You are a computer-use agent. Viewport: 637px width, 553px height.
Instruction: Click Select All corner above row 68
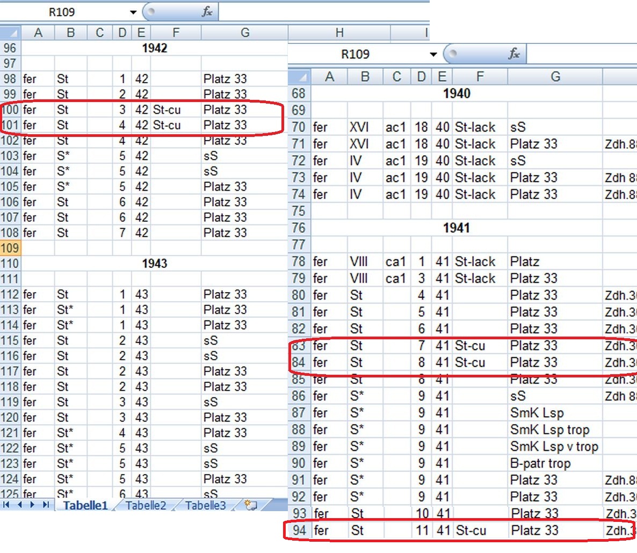point(300,77)
